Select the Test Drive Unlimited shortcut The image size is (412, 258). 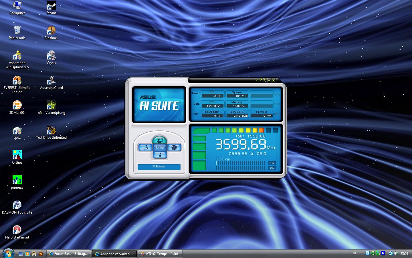tap(51, 132)
